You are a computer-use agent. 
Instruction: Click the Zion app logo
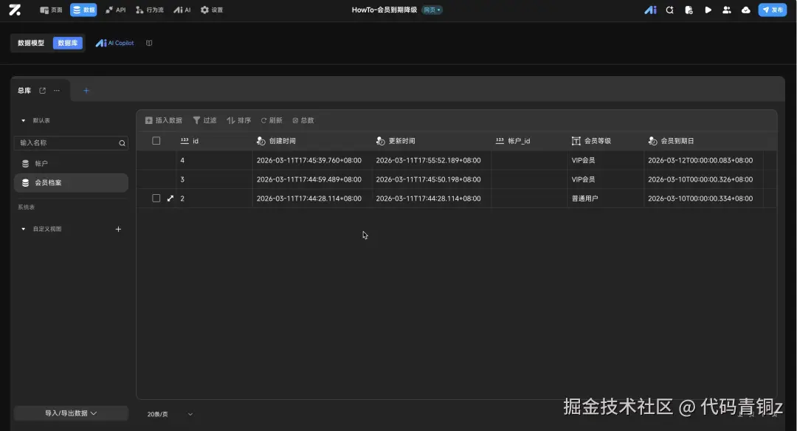point(15,10)
